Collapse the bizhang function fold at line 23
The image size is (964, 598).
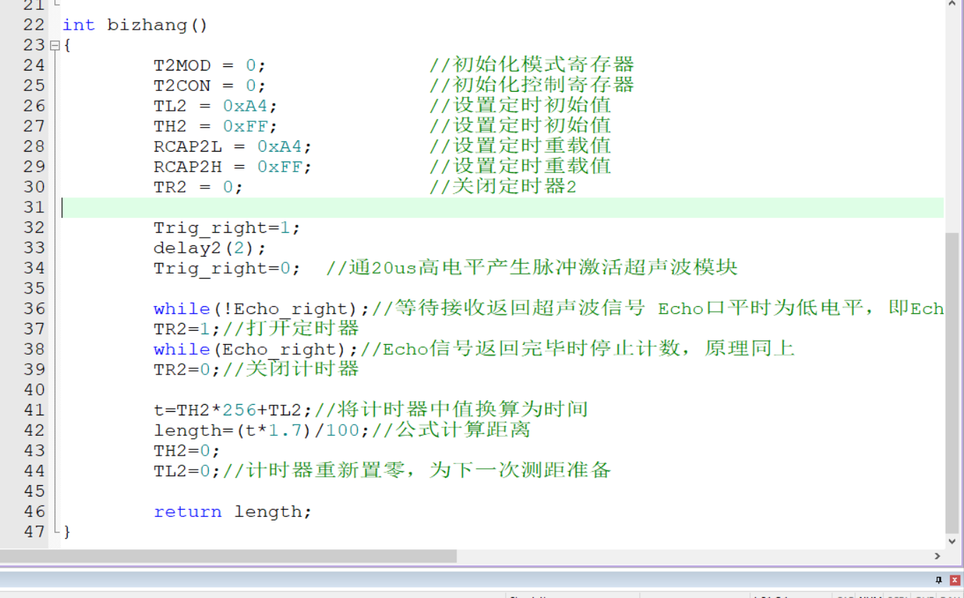tap(54, 46)
